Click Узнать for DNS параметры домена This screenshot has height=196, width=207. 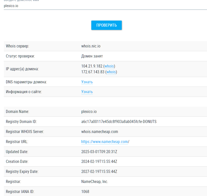[87, 82]
